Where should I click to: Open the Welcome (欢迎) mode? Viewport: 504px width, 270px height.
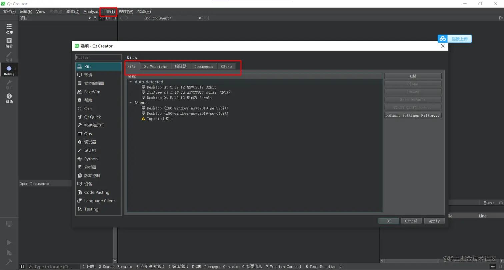coord(9,29)
